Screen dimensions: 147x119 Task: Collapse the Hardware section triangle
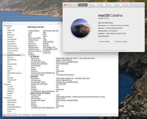coord(4,26)
